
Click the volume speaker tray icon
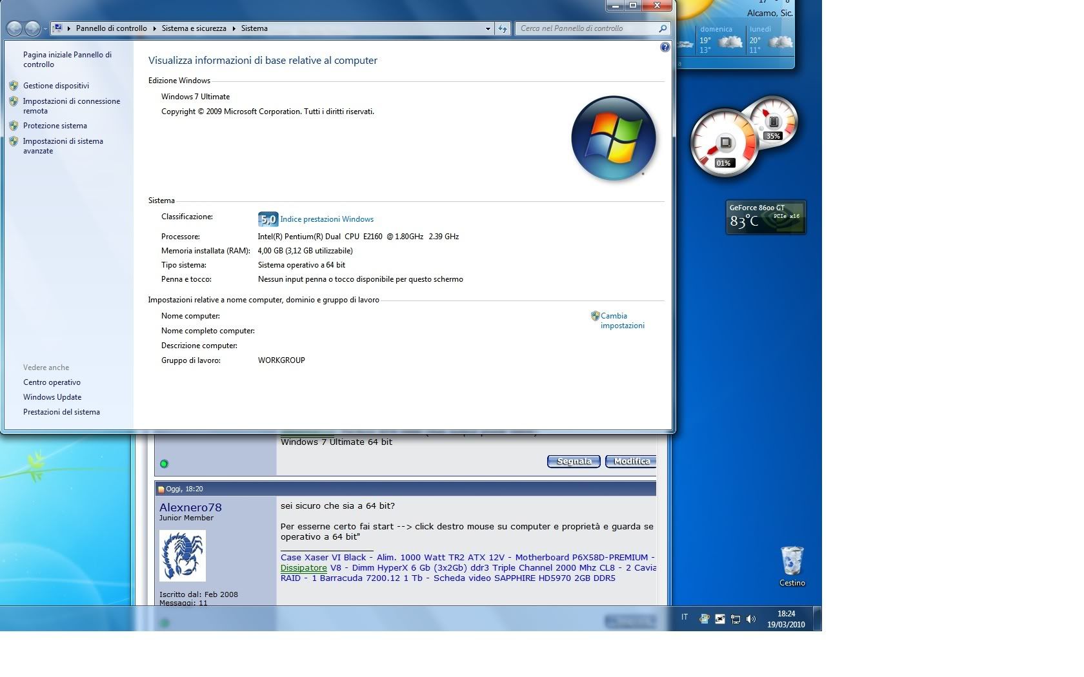coord(750,619)
